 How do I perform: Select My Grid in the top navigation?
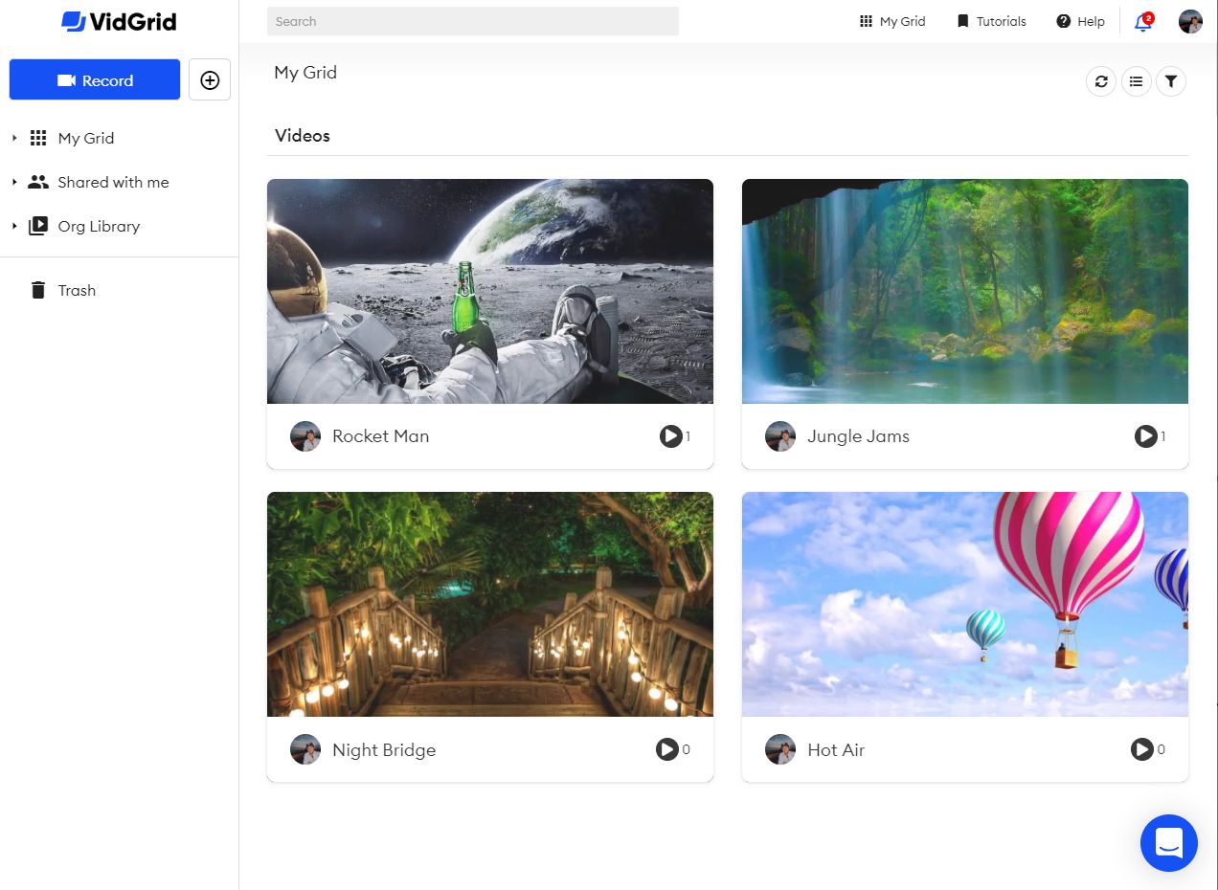pyautogui.click(x=891, y=21)
